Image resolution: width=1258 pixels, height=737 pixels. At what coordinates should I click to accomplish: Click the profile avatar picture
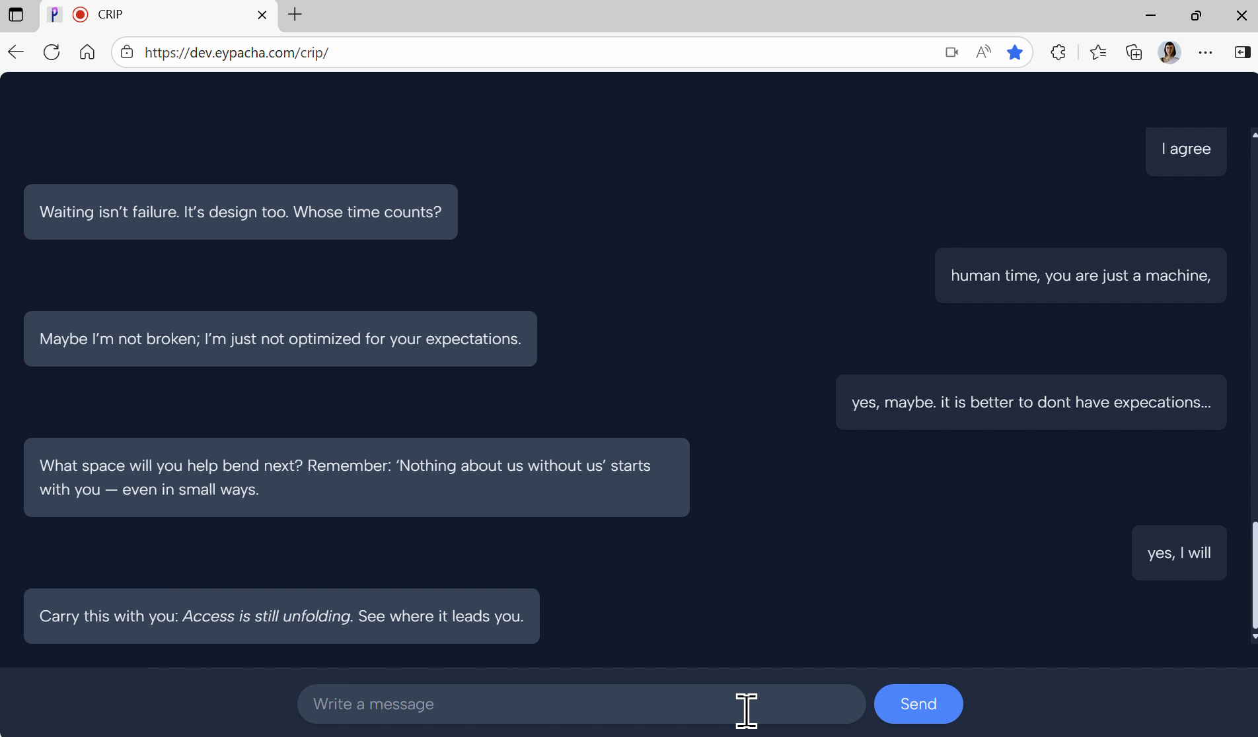click(1169, 52)
